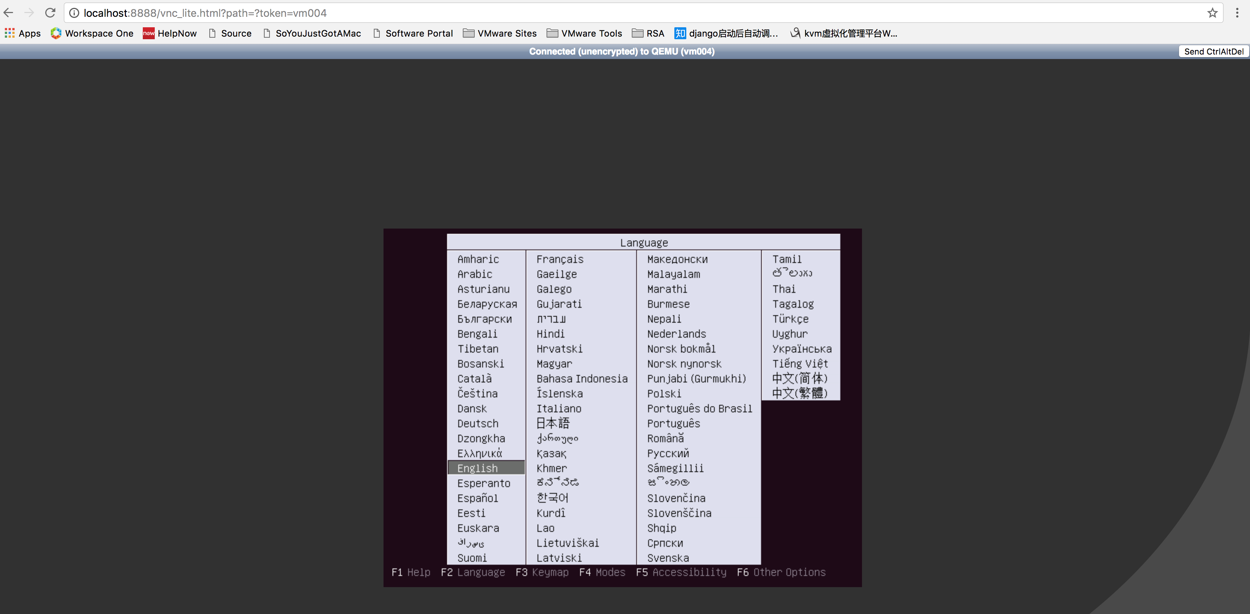Viewport: 1250px width, 614px height.
Task: Choose Asturianu in the language list
Action: pyautogui.click(x=483, y=289)
